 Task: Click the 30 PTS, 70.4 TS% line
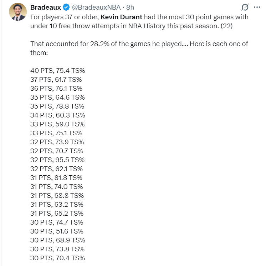click(57, 258)
